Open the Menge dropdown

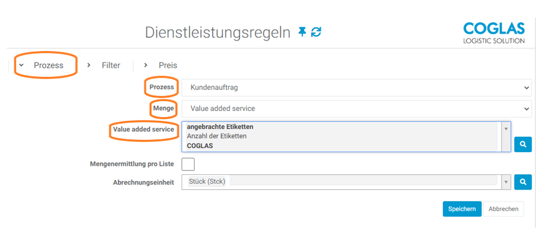[356, 108]
